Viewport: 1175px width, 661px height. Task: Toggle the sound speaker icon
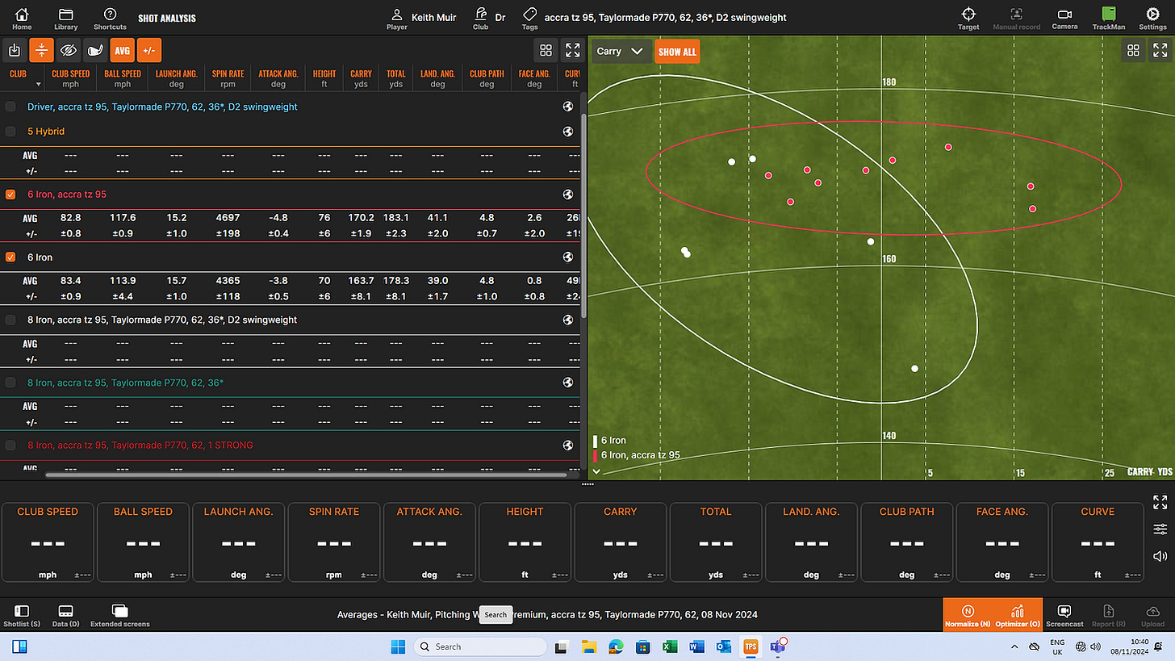pyautogui.click(x=1160, y=556)
